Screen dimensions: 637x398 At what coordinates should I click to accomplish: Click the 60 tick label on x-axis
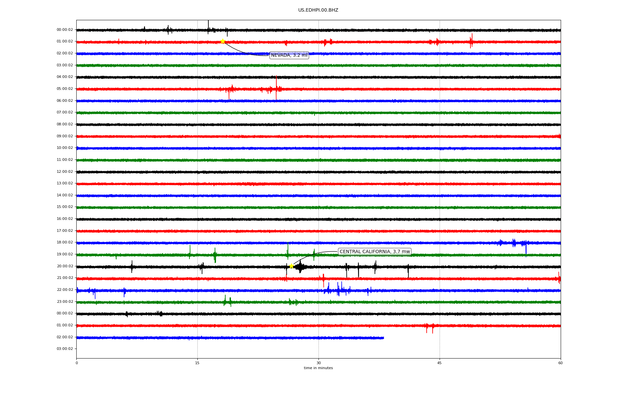point(560,363)
